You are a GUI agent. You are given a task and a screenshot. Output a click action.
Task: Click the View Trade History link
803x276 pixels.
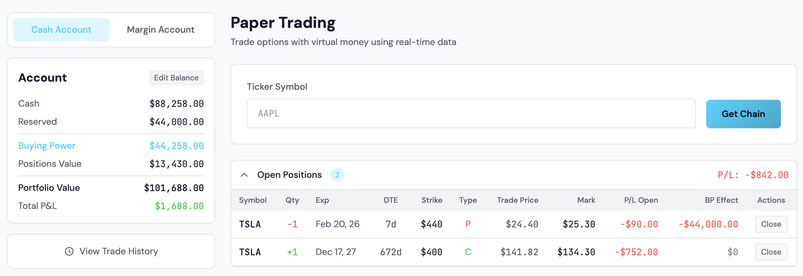119,251
